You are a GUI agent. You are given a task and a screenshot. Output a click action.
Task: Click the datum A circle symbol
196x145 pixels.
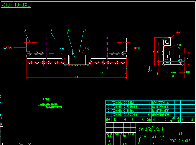[x=149, y=70]
